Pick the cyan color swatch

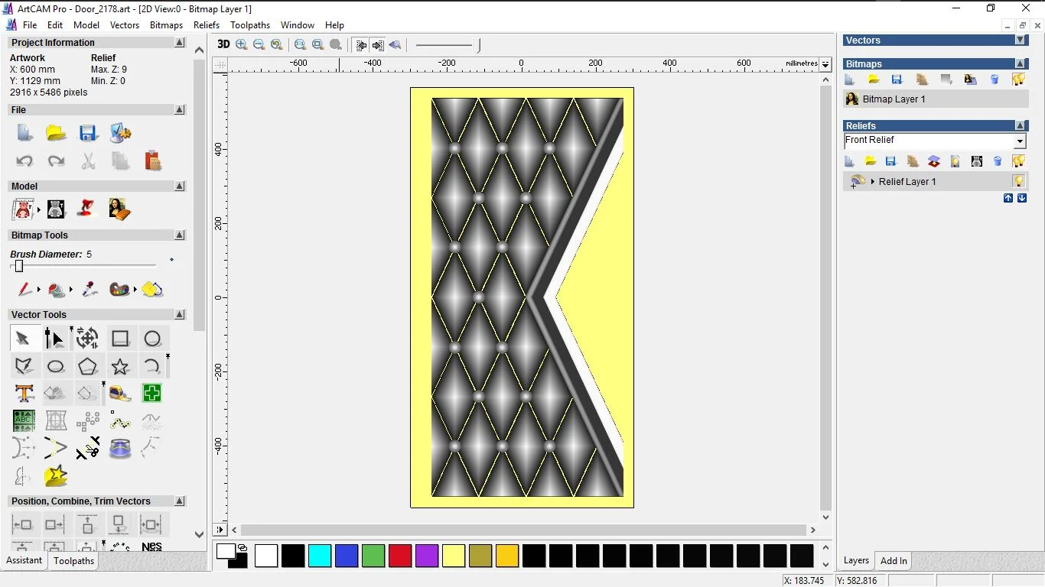click(320, 556)
